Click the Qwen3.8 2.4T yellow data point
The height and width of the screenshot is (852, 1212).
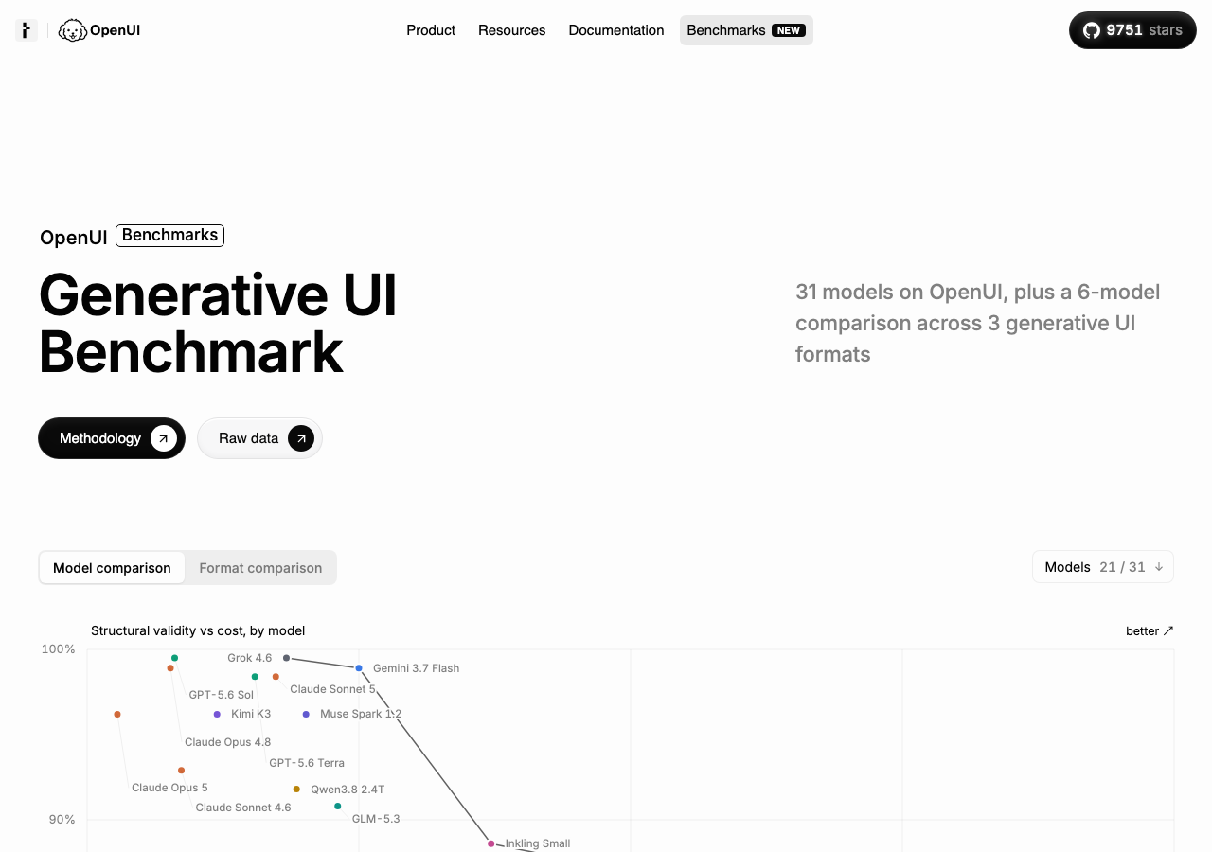296,790
